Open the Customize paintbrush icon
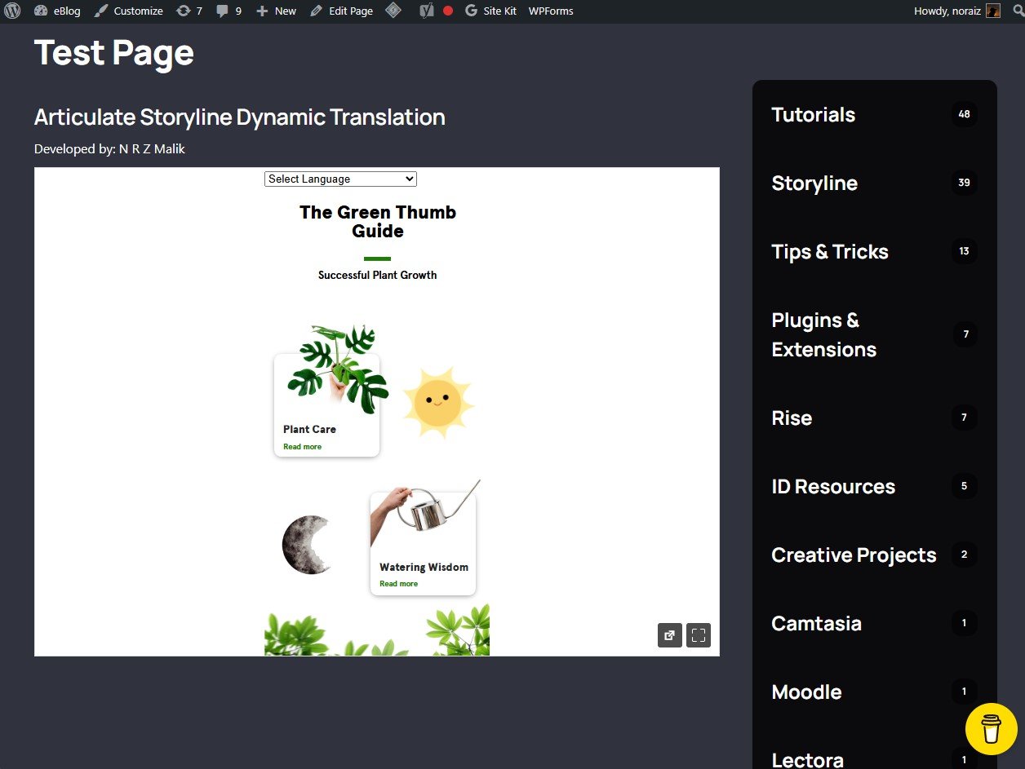Screen dimensions: 1025x769 tap(100, 11)
